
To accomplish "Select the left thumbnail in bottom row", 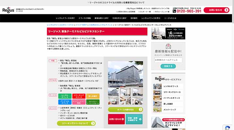I will [x=114, y=100].
